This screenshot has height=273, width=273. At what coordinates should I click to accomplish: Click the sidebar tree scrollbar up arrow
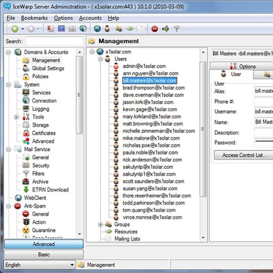click(79, 52)
